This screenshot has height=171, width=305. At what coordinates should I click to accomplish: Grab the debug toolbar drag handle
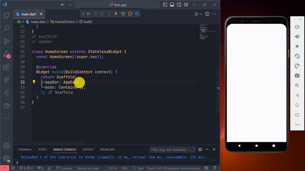pyautogui.click(x=83, y=14)
